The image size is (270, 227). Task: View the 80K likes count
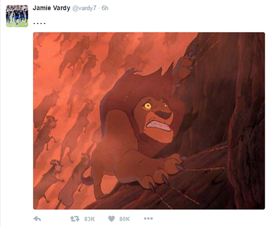point(125,219)
